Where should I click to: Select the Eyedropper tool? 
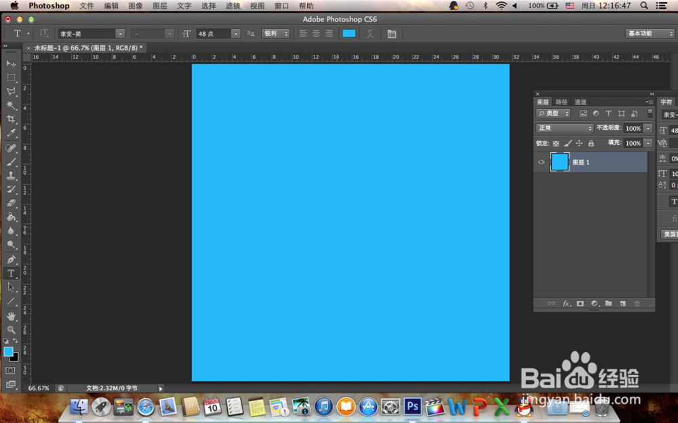click(12, 133)
